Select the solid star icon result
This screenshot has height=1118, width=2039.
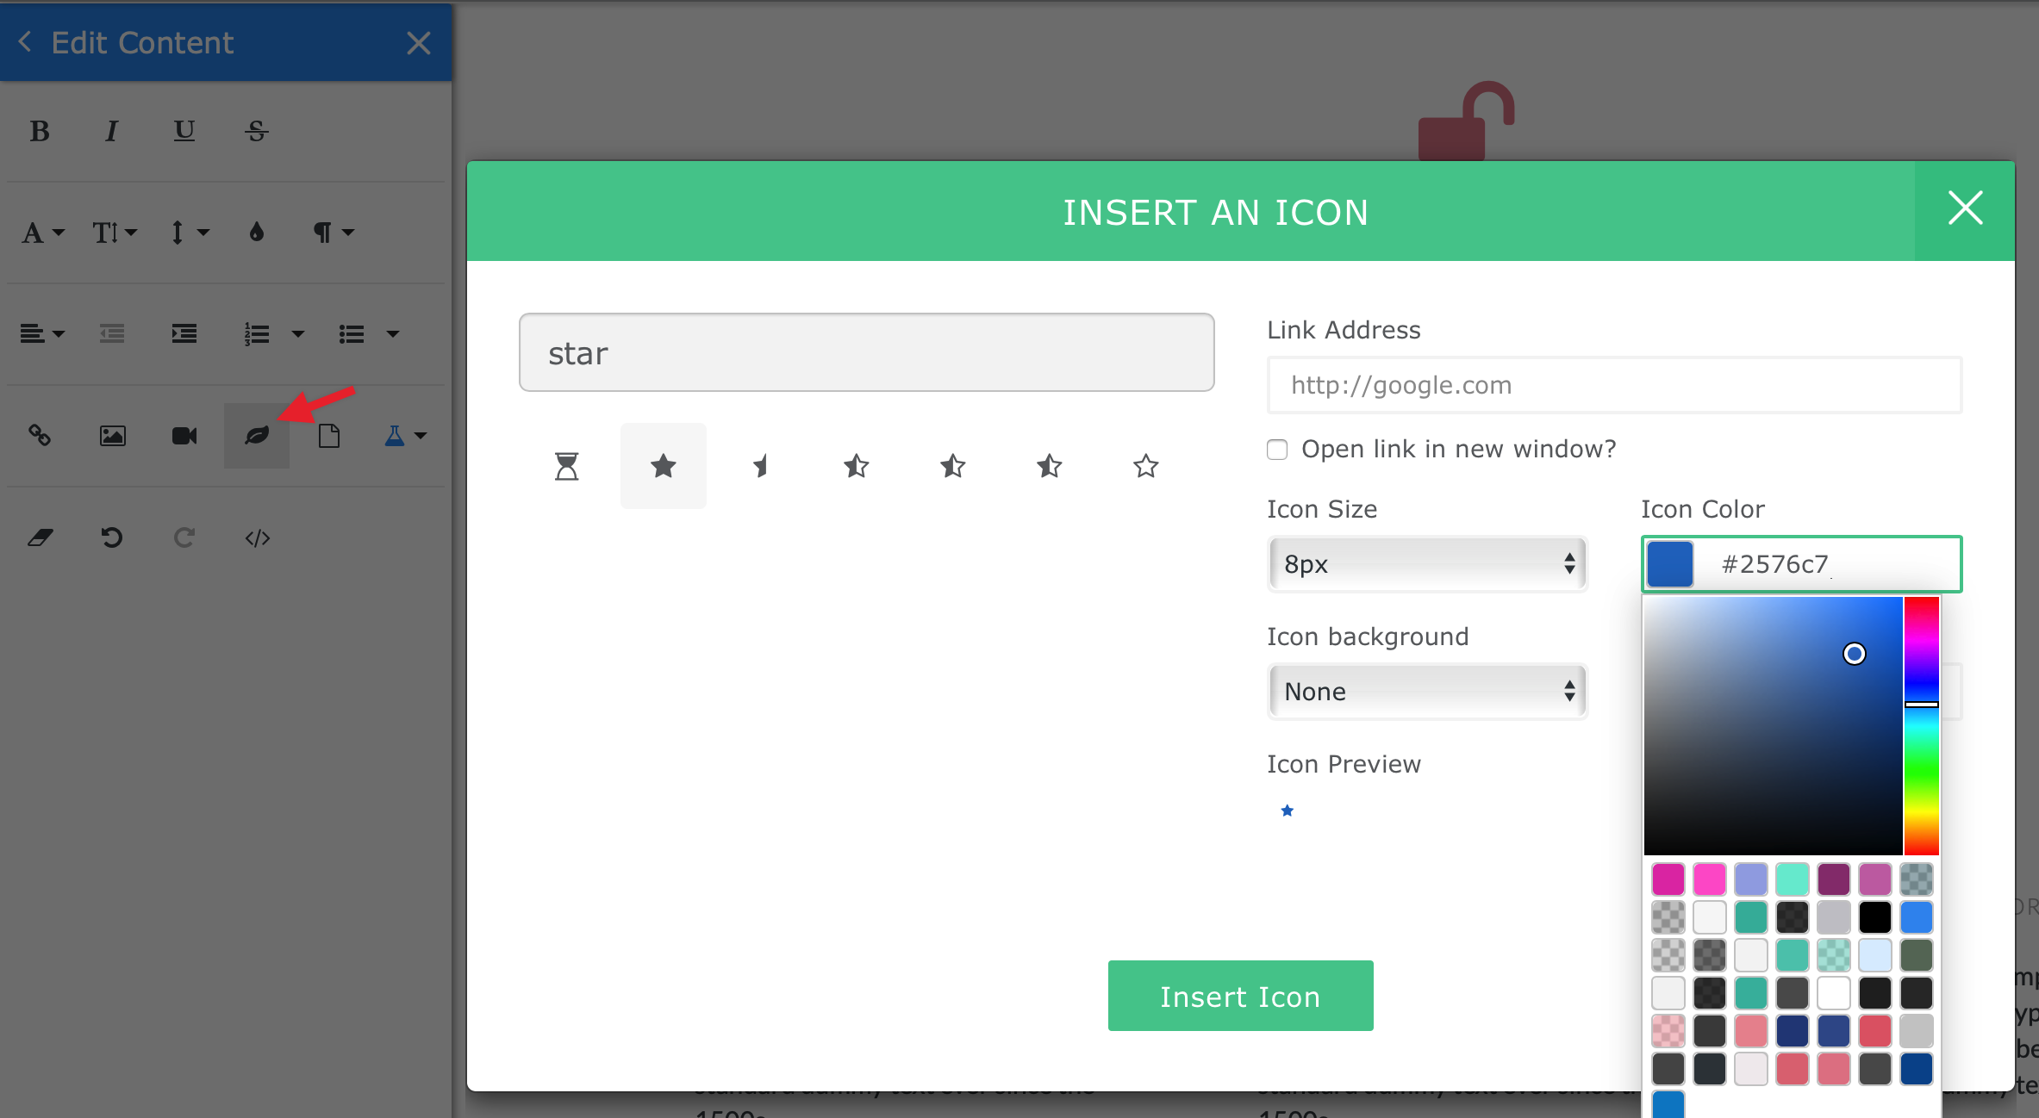(663, 466)
